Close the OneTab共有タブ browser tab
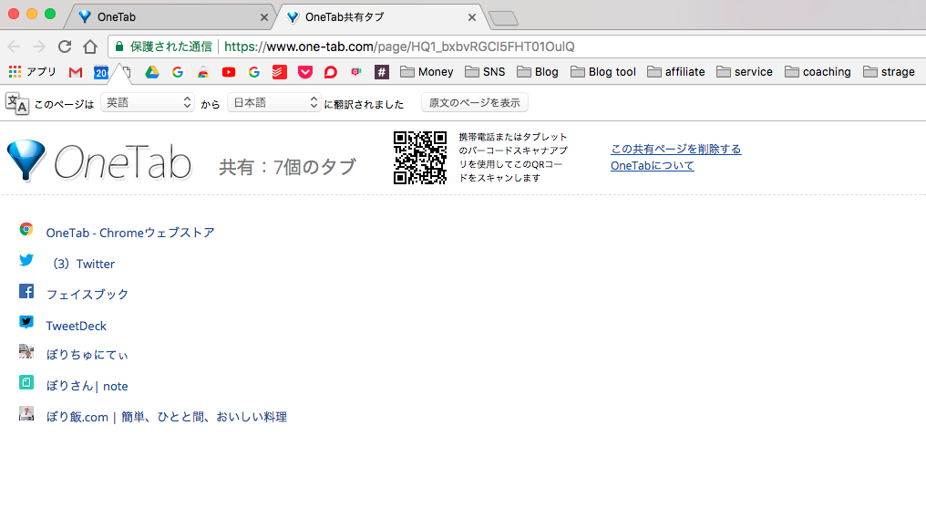 (x=472, y=17)
